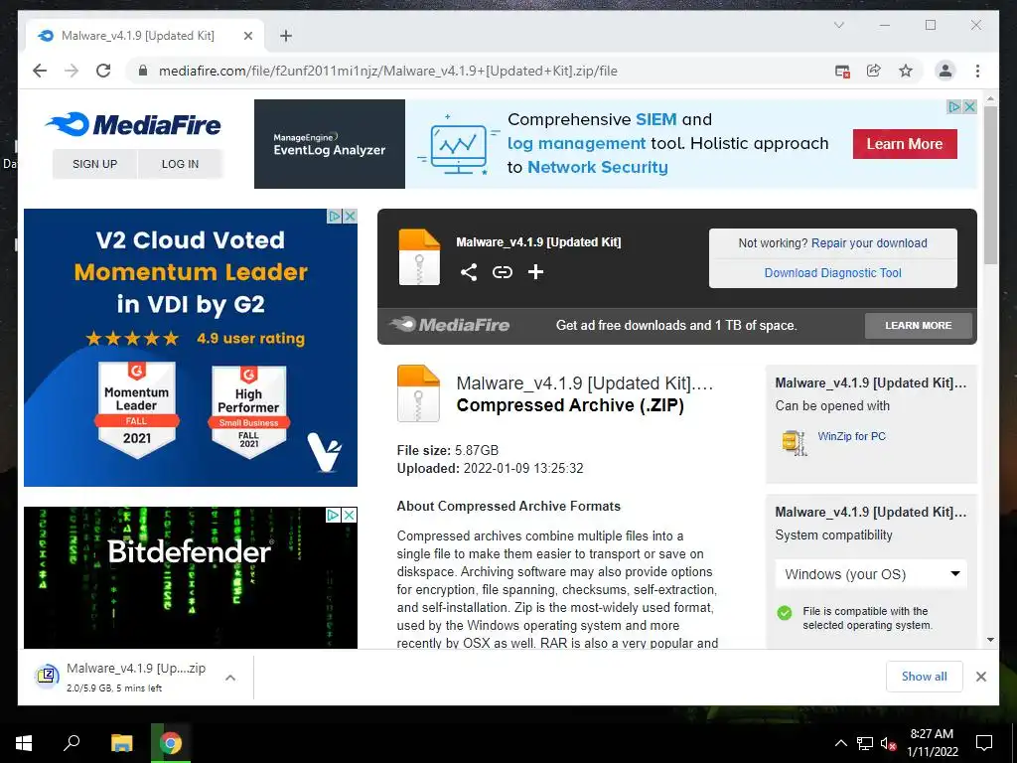Click the 'Compressed Archive (.ZIP)' title
Screen dimensions: 1017x763
point(570,405)
